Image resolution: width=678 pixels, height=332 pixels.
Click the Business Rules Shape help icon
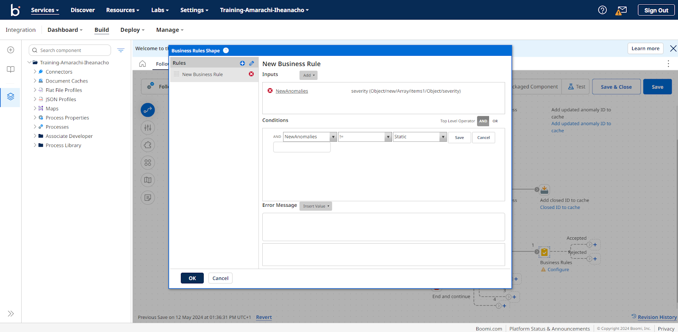[x=226, y=50]
